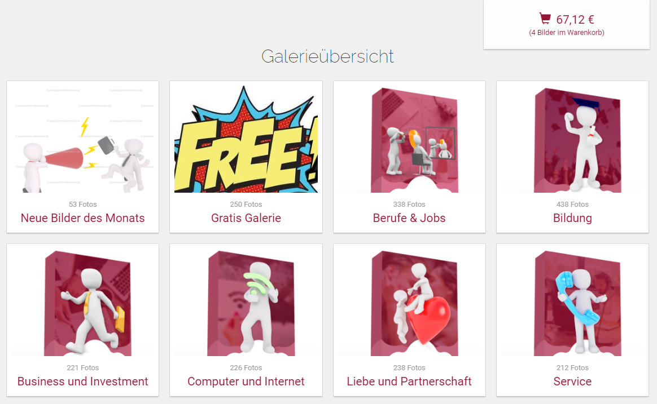
Task: Open the Neue Bilder des Monats title
Action: tap(82, 218)
